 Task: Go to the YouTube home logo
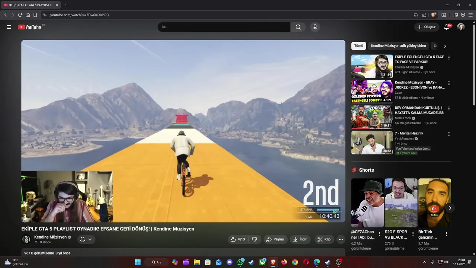click(29, 27)
